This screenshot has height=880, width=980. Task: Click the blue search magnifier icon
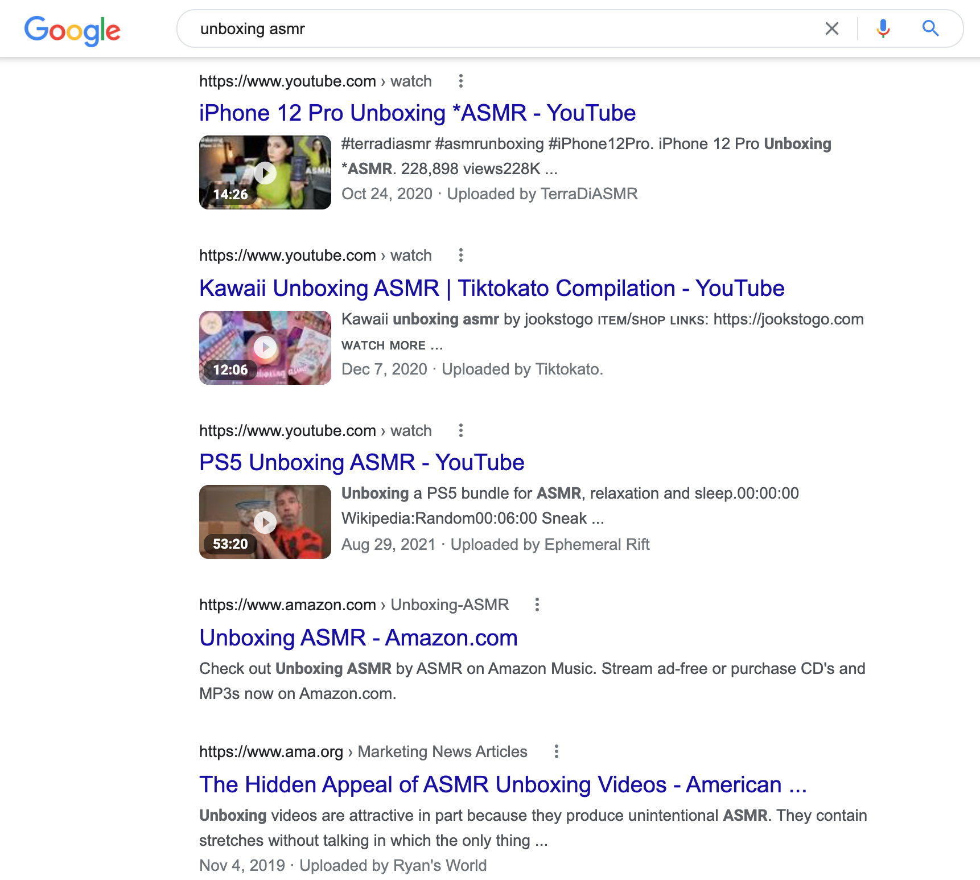[930, 28]
